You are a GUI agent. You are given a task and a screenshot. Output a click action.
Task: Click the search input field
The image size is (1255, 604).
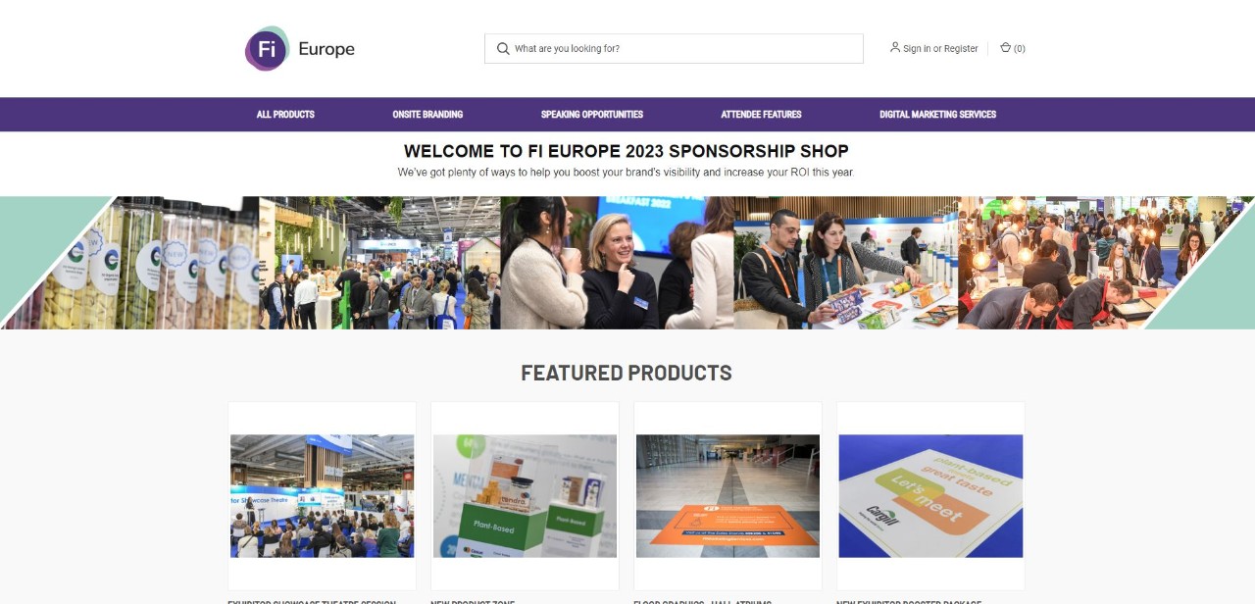click(x=674, y=48)
